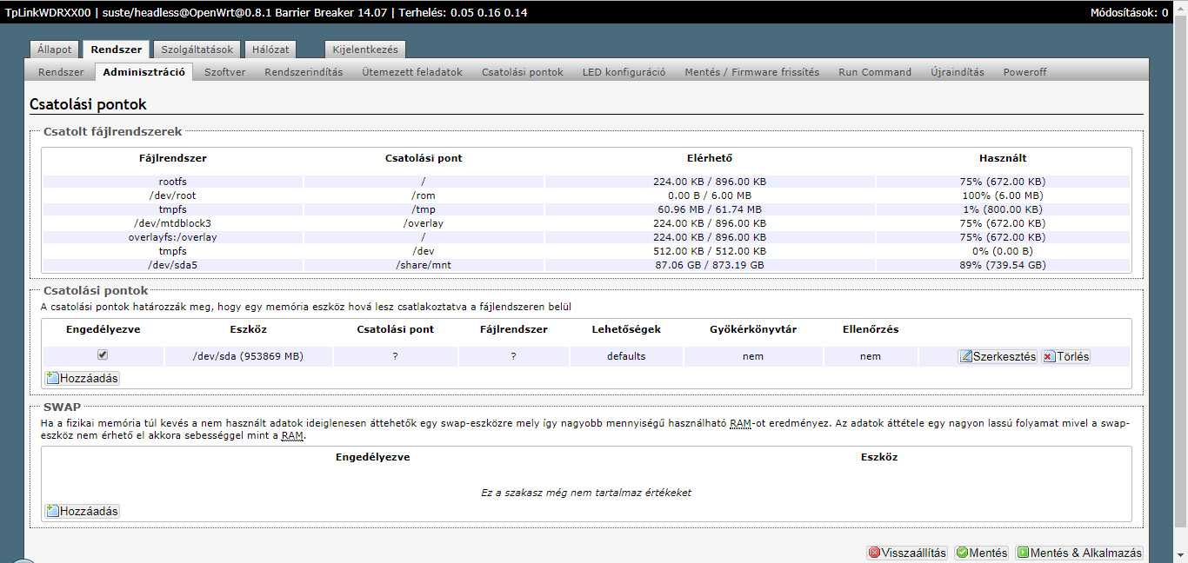Click the 87.06 GB / 873.19 GB value
This screenshot has height=563, width=1188.
710,265
